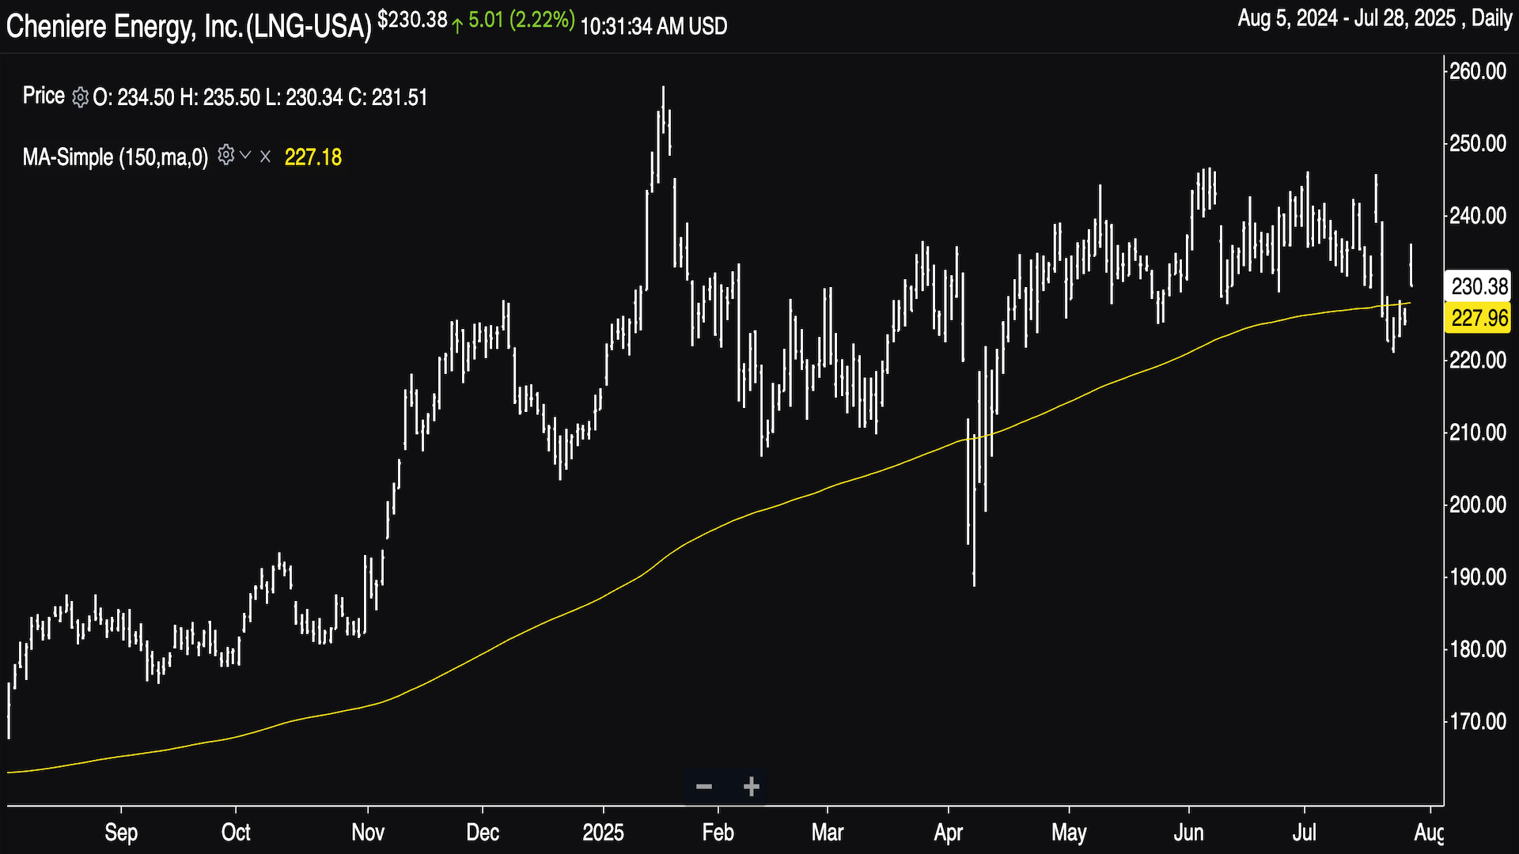1519x854 pixels.
Task: Open the MA-Simple indicator settings gear
Action: point(225,155)
